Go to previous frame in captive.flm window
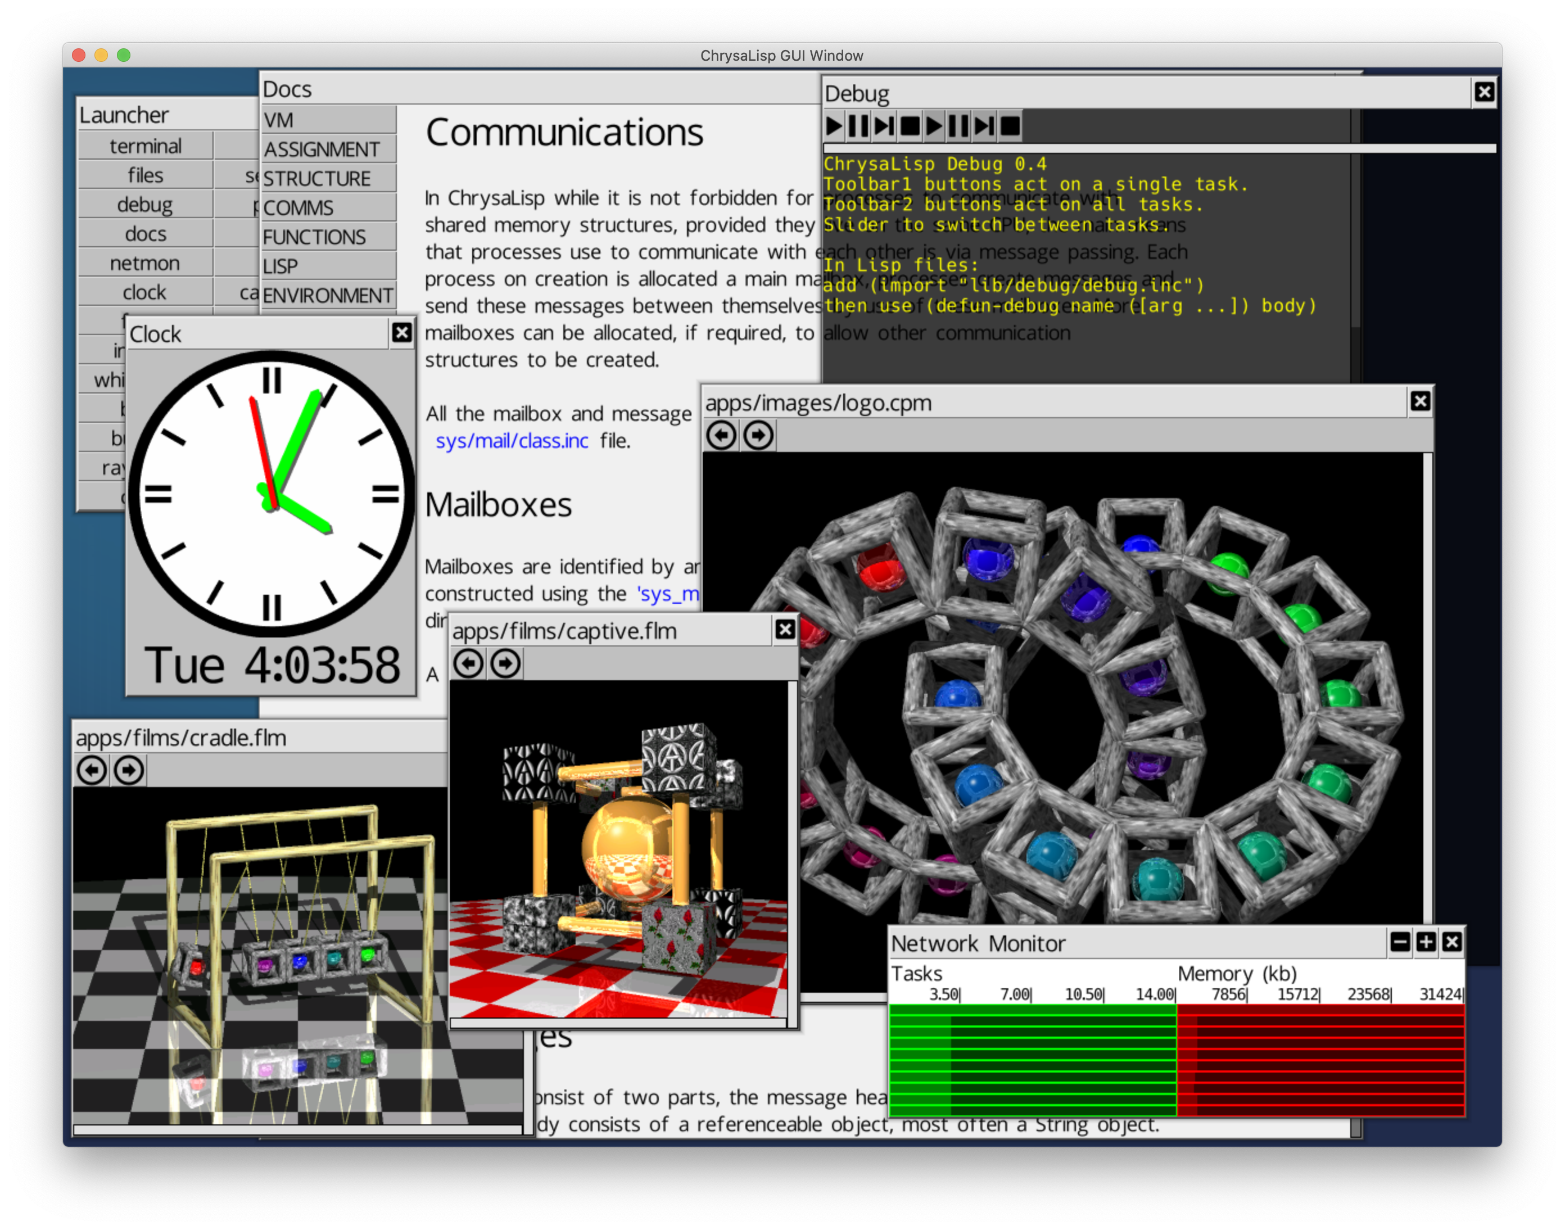The height and width of the screenshot is (1230, 1565). pos(469,663)
